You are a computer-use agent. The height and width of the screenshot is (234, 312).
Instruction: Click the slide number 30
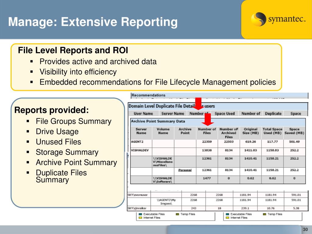click(305, 229)
